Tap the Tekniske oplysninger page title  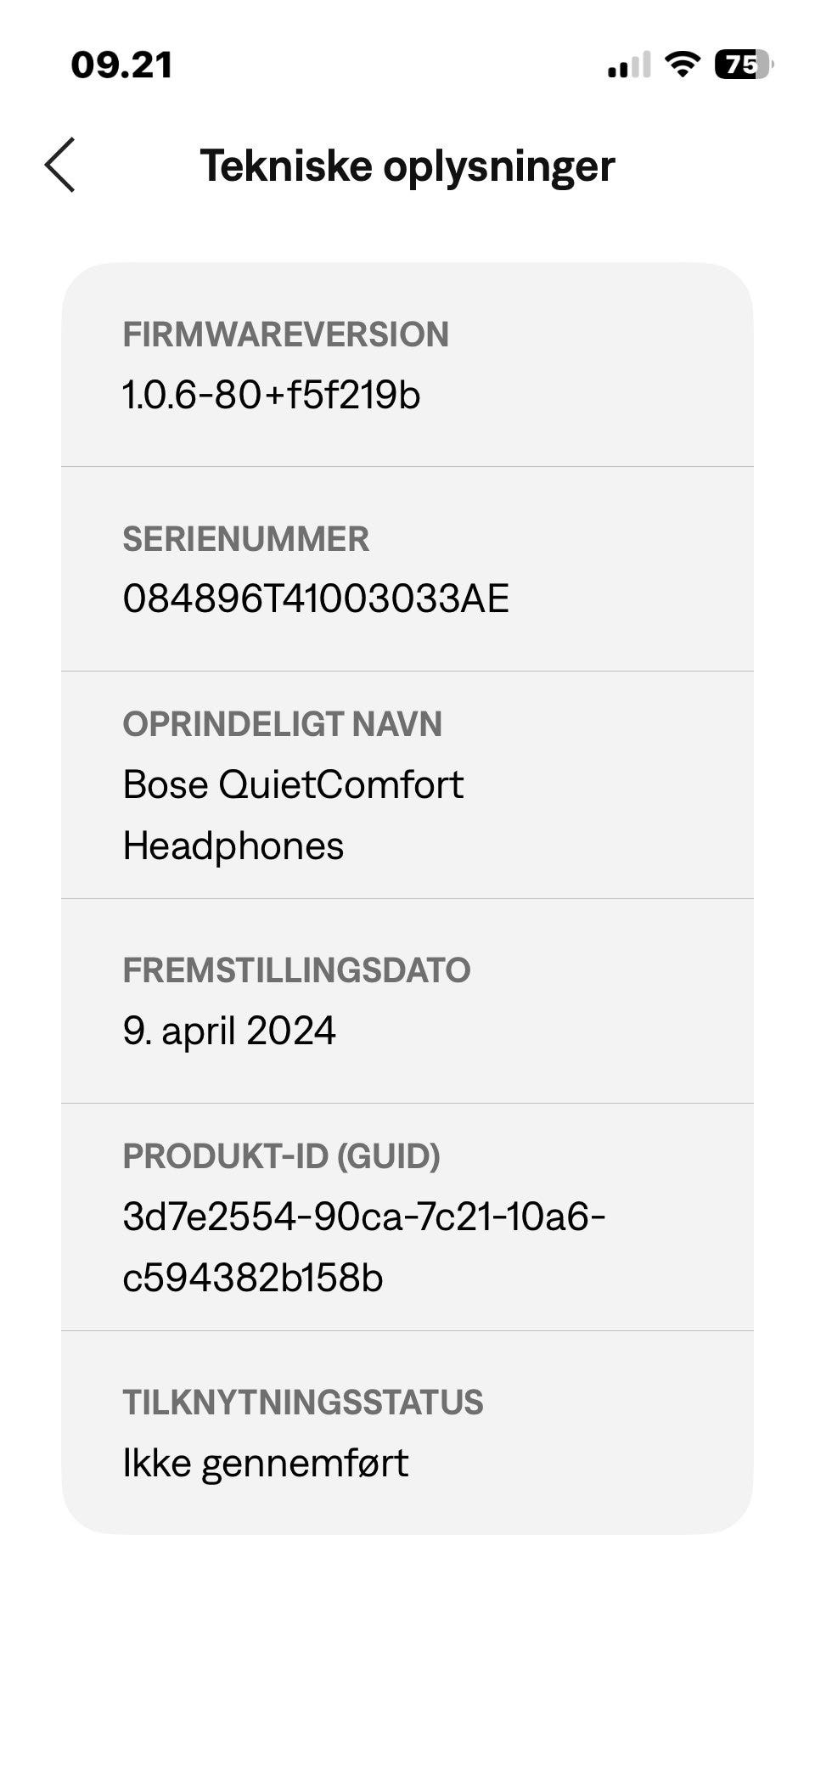click(407, 166)
